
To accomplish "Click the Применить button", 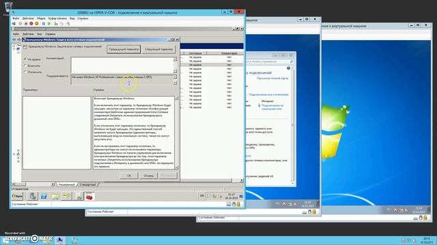I will (x=168, y=176).
